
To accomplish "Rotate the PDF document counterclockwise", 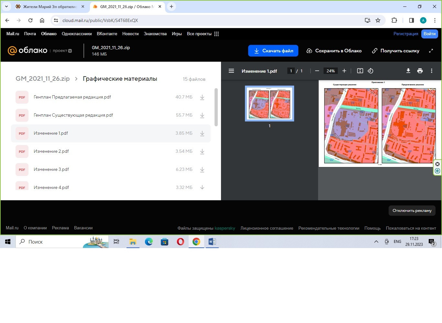I will (370, 71).
